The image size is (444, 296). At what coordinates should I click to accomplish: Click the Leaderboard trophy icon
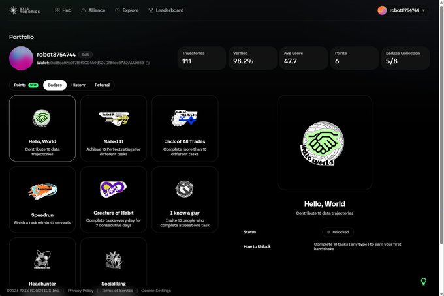tap(151, 10)
